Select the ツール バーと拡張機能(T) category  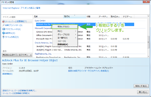point(17,21)
